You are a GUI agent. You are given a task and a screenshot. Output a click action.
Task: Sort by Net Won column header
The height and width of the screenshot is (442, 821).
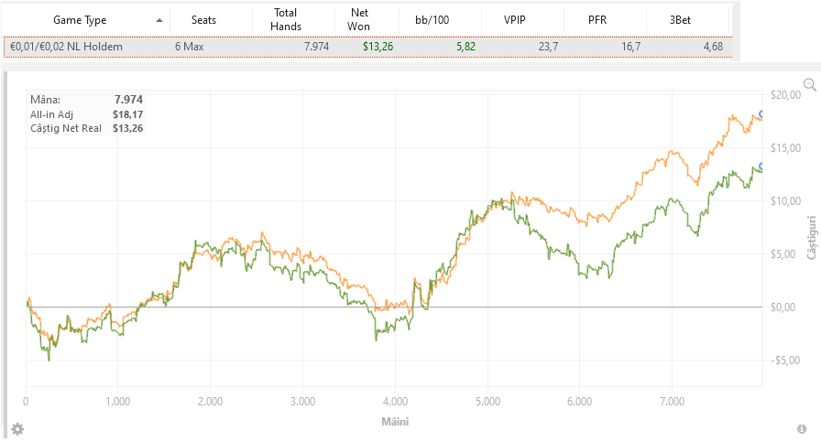tap(358, 19)
